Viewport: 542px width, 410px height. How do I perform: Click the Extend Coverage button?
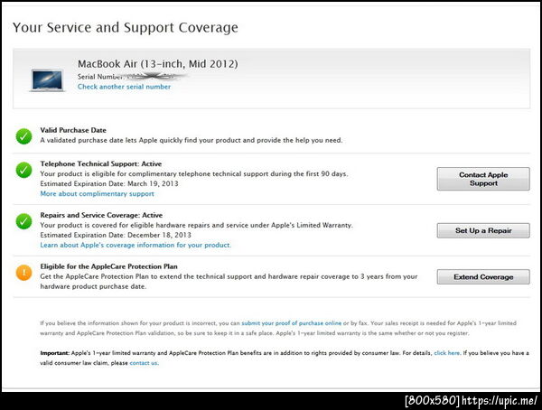(x=483, y=277)
